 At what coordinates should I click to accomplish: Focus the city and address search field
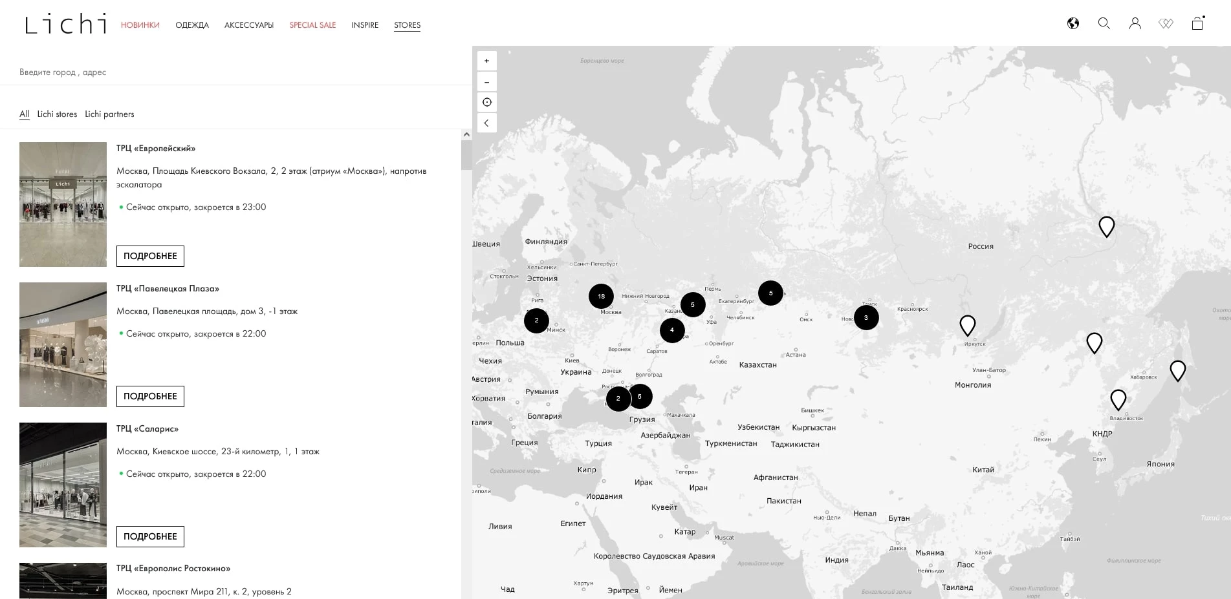[x=233, y=72]
